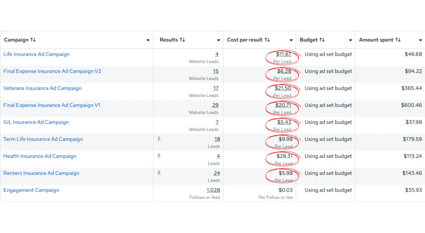Screen dimensions: 425x233
Task: Sort by Cost per result arrows icon
Action: click(267, 40)
